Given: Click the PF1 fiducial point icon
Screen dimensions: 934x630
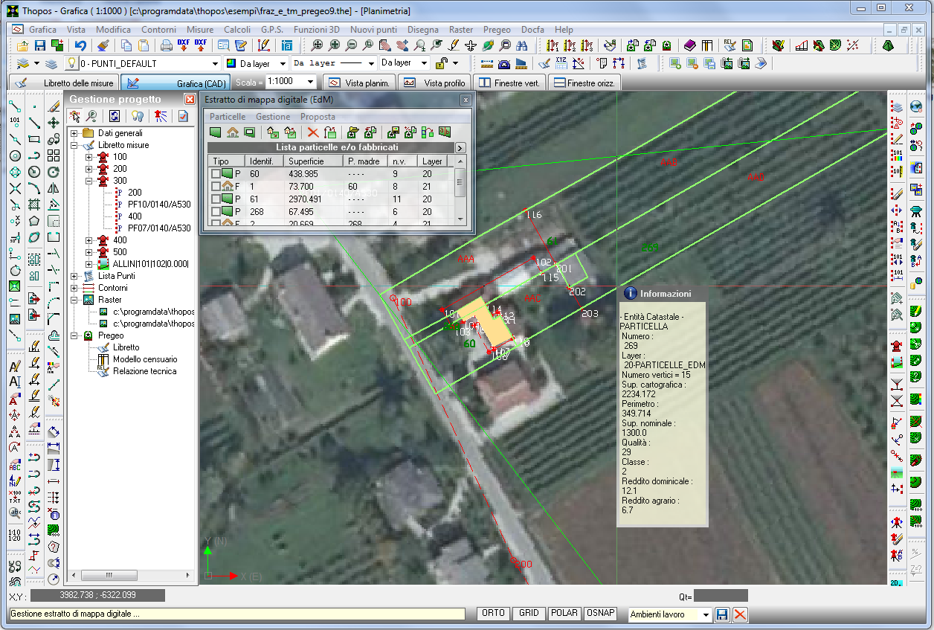Looking at the screenshot, I should (x=553, y=45).
